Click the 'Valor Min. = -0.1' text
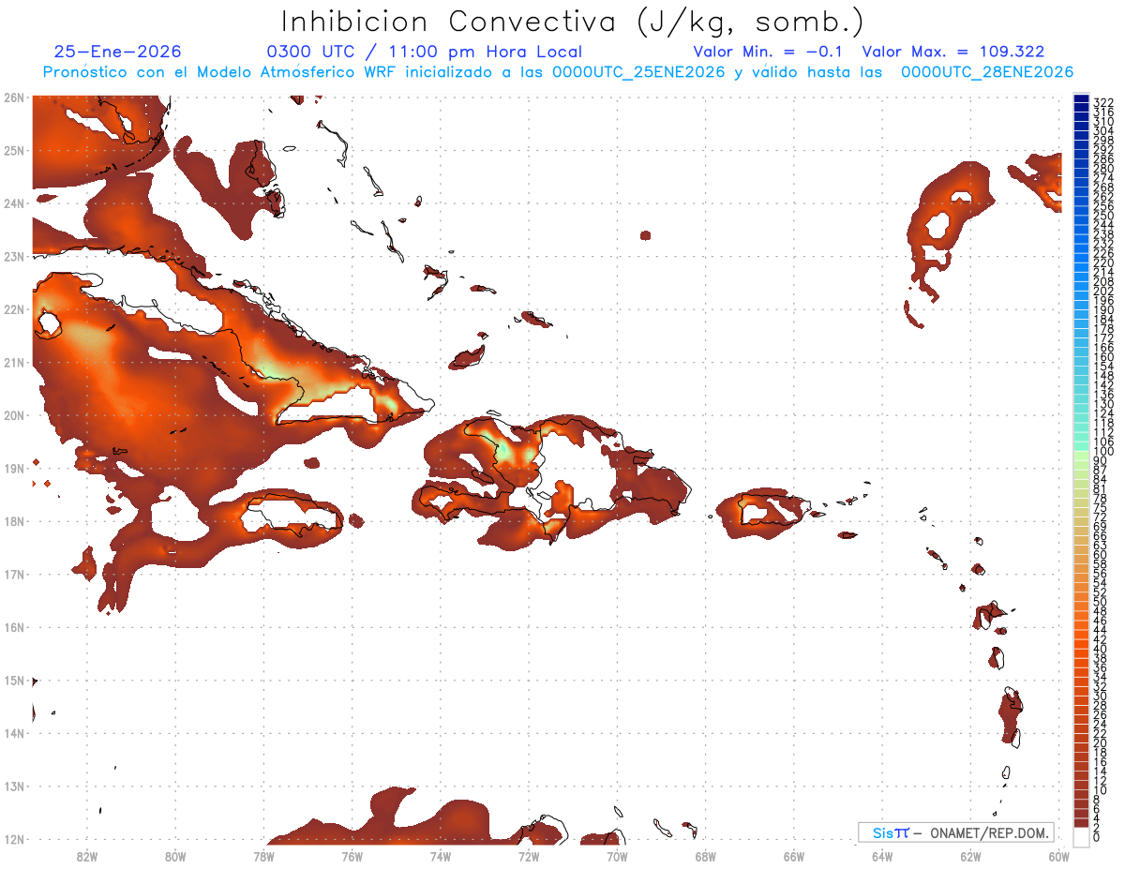1125x869 pixels. [769, 52]
